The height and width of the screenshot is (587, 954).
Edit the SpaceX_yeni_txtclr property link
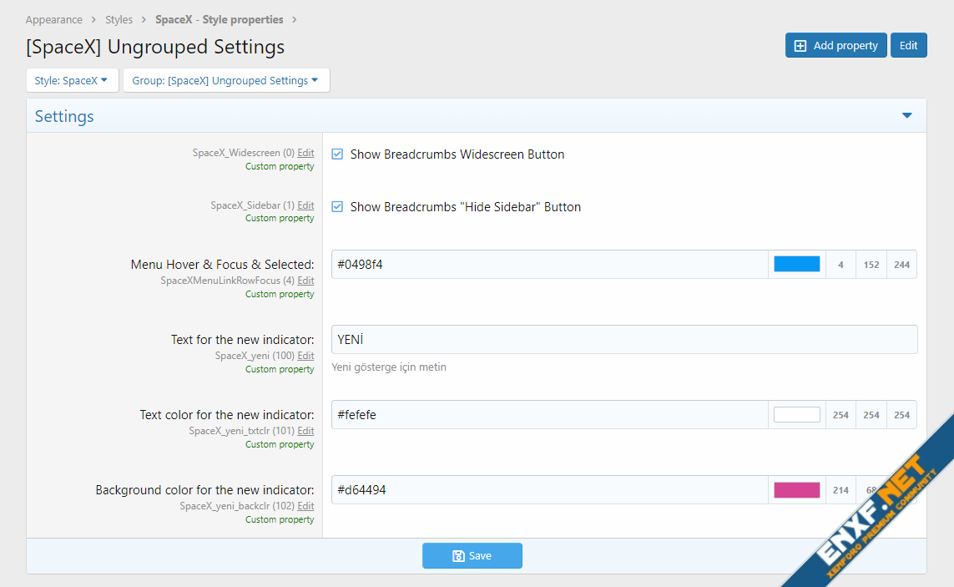coord(305,431)
